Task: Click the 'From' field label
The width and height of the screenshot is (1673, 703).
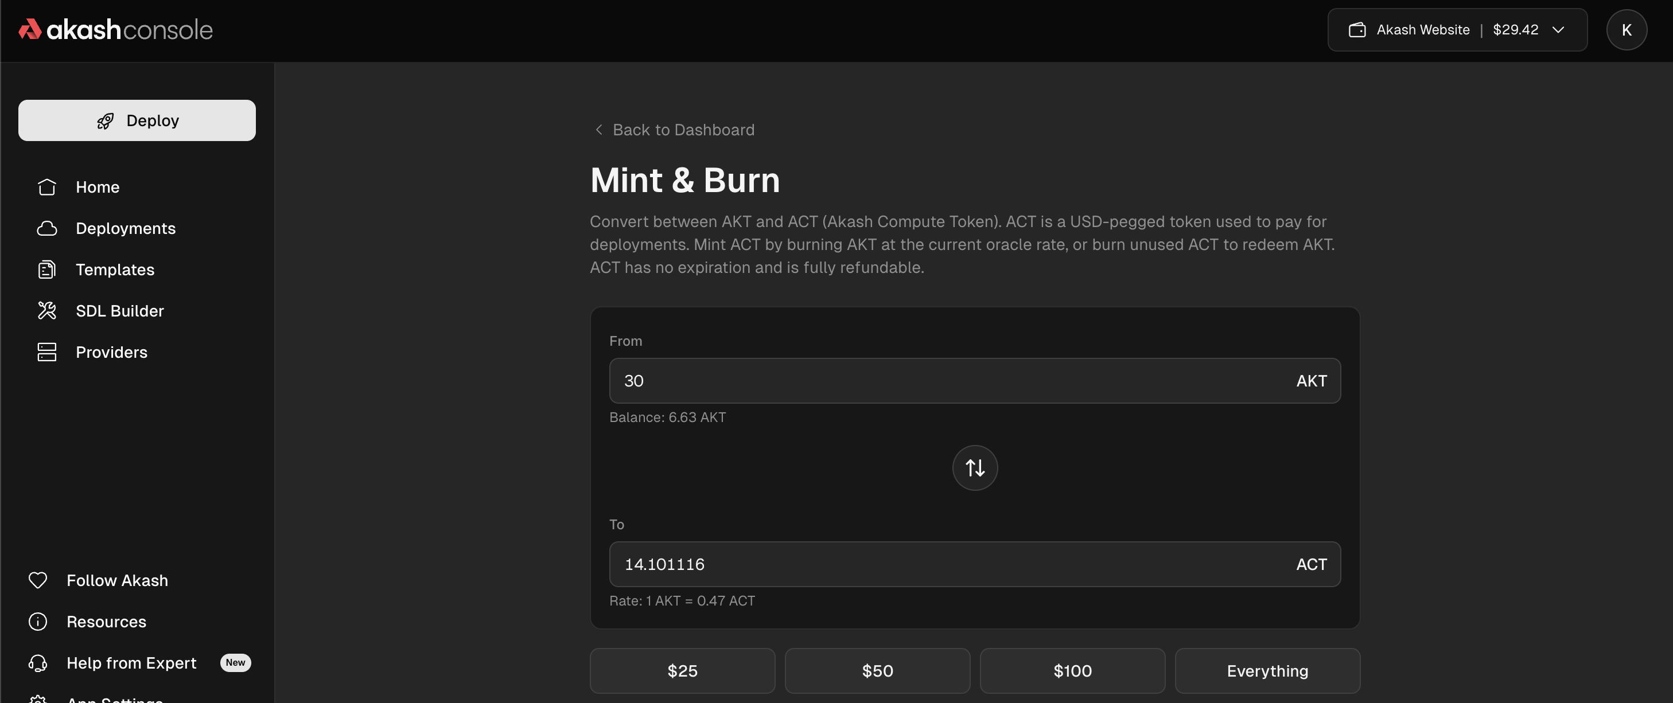Action: pos(625,341)
